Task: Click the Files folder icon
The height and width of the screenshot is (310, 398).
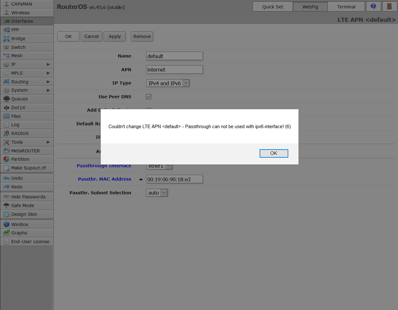Action: 7,116
